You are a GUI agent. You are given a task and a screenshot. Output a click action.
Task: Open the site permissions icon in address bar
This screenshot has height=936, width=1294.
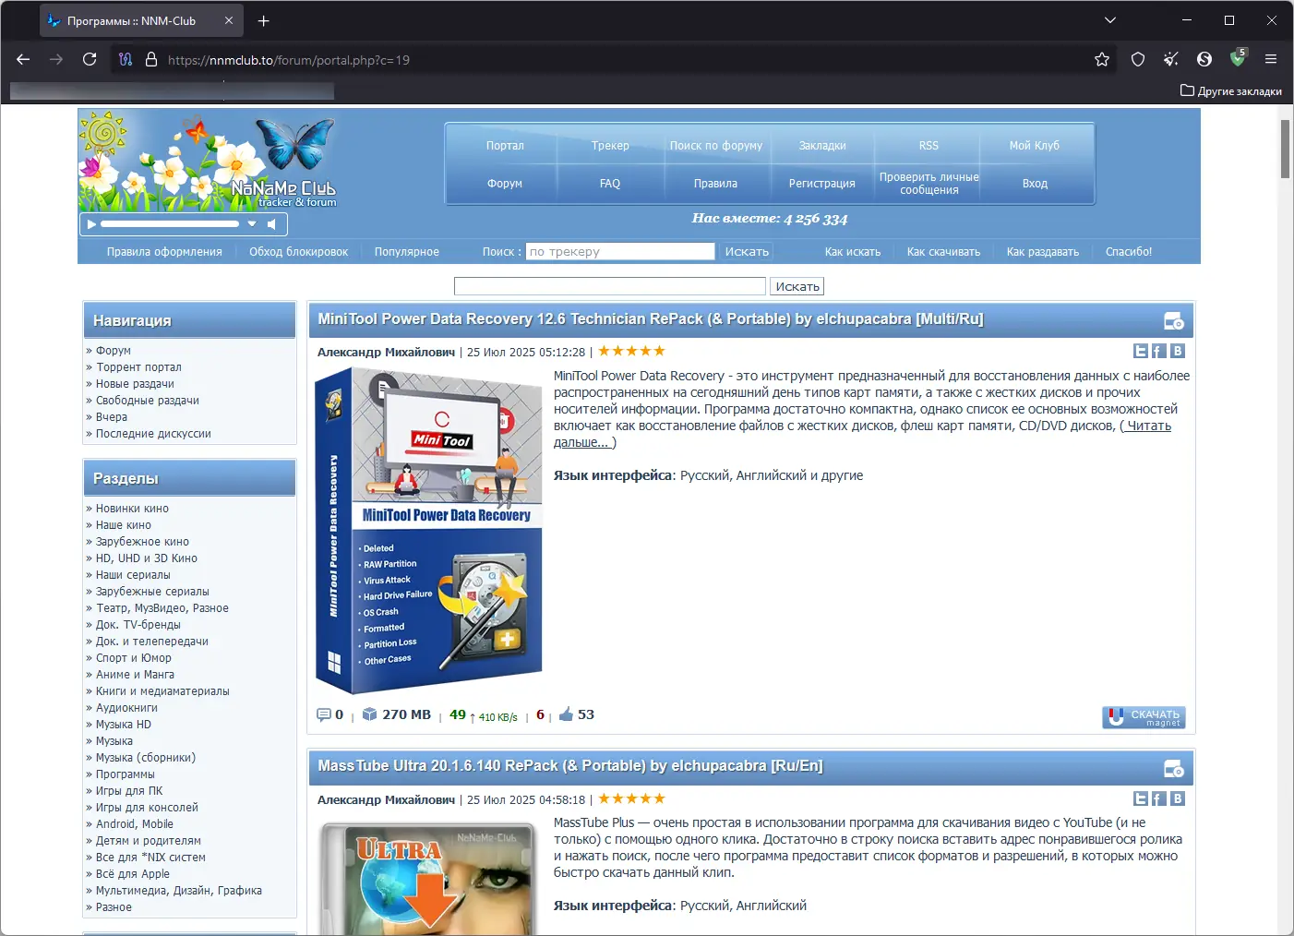pyautogui.click(x=126, y=59)
